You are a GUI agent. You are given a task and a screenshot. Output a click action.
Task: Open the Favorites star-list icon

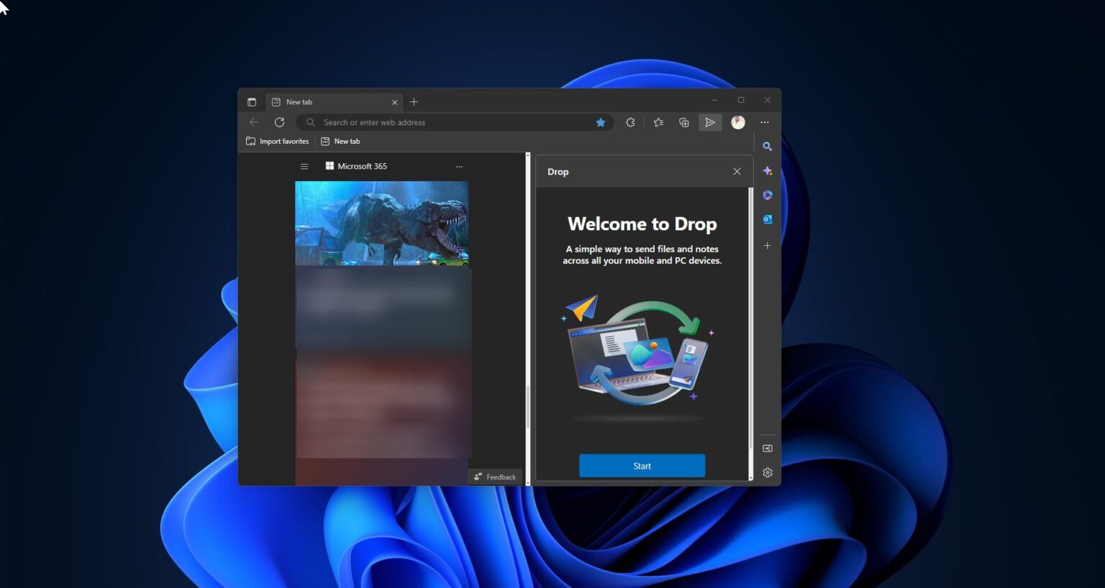click(x=658, y=122)
